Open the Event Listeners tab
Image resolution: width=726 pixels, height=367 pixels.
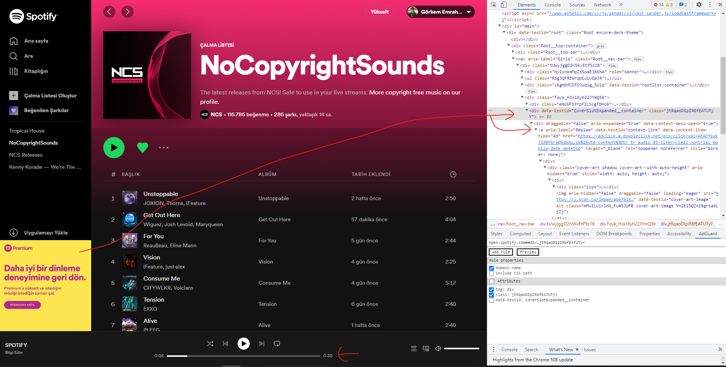click(x=574, y=234)
